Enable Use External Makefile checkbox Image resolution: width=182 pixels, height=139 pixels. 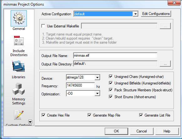[43, 26]
